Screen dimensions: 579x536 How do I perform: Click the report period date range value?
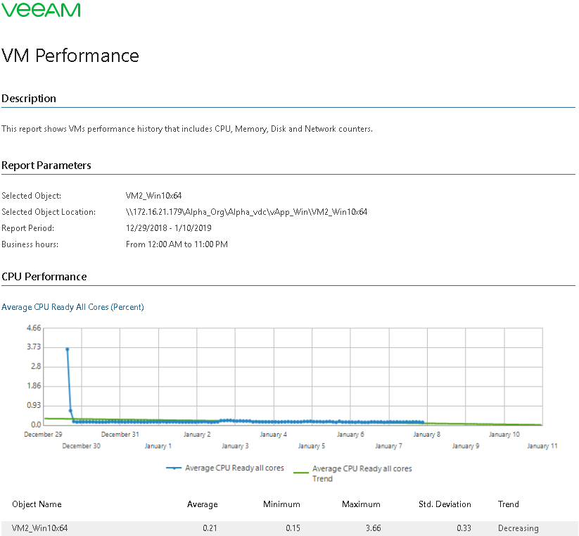point(168,228)
